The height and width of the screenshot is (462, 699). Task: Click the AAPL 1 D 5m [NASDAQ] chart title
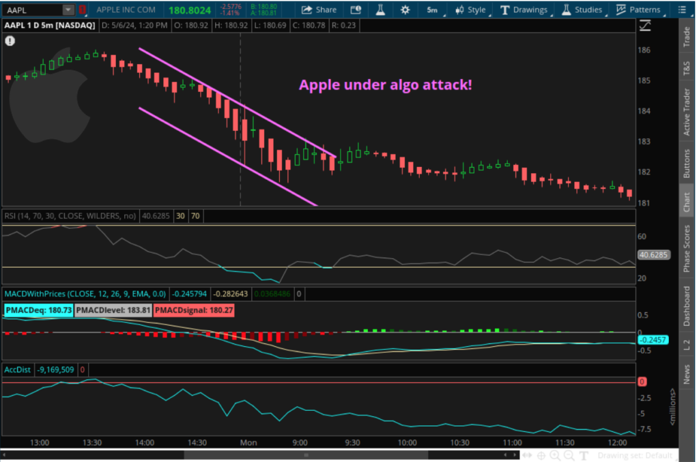pyautogui.click(x=49, y=25)
